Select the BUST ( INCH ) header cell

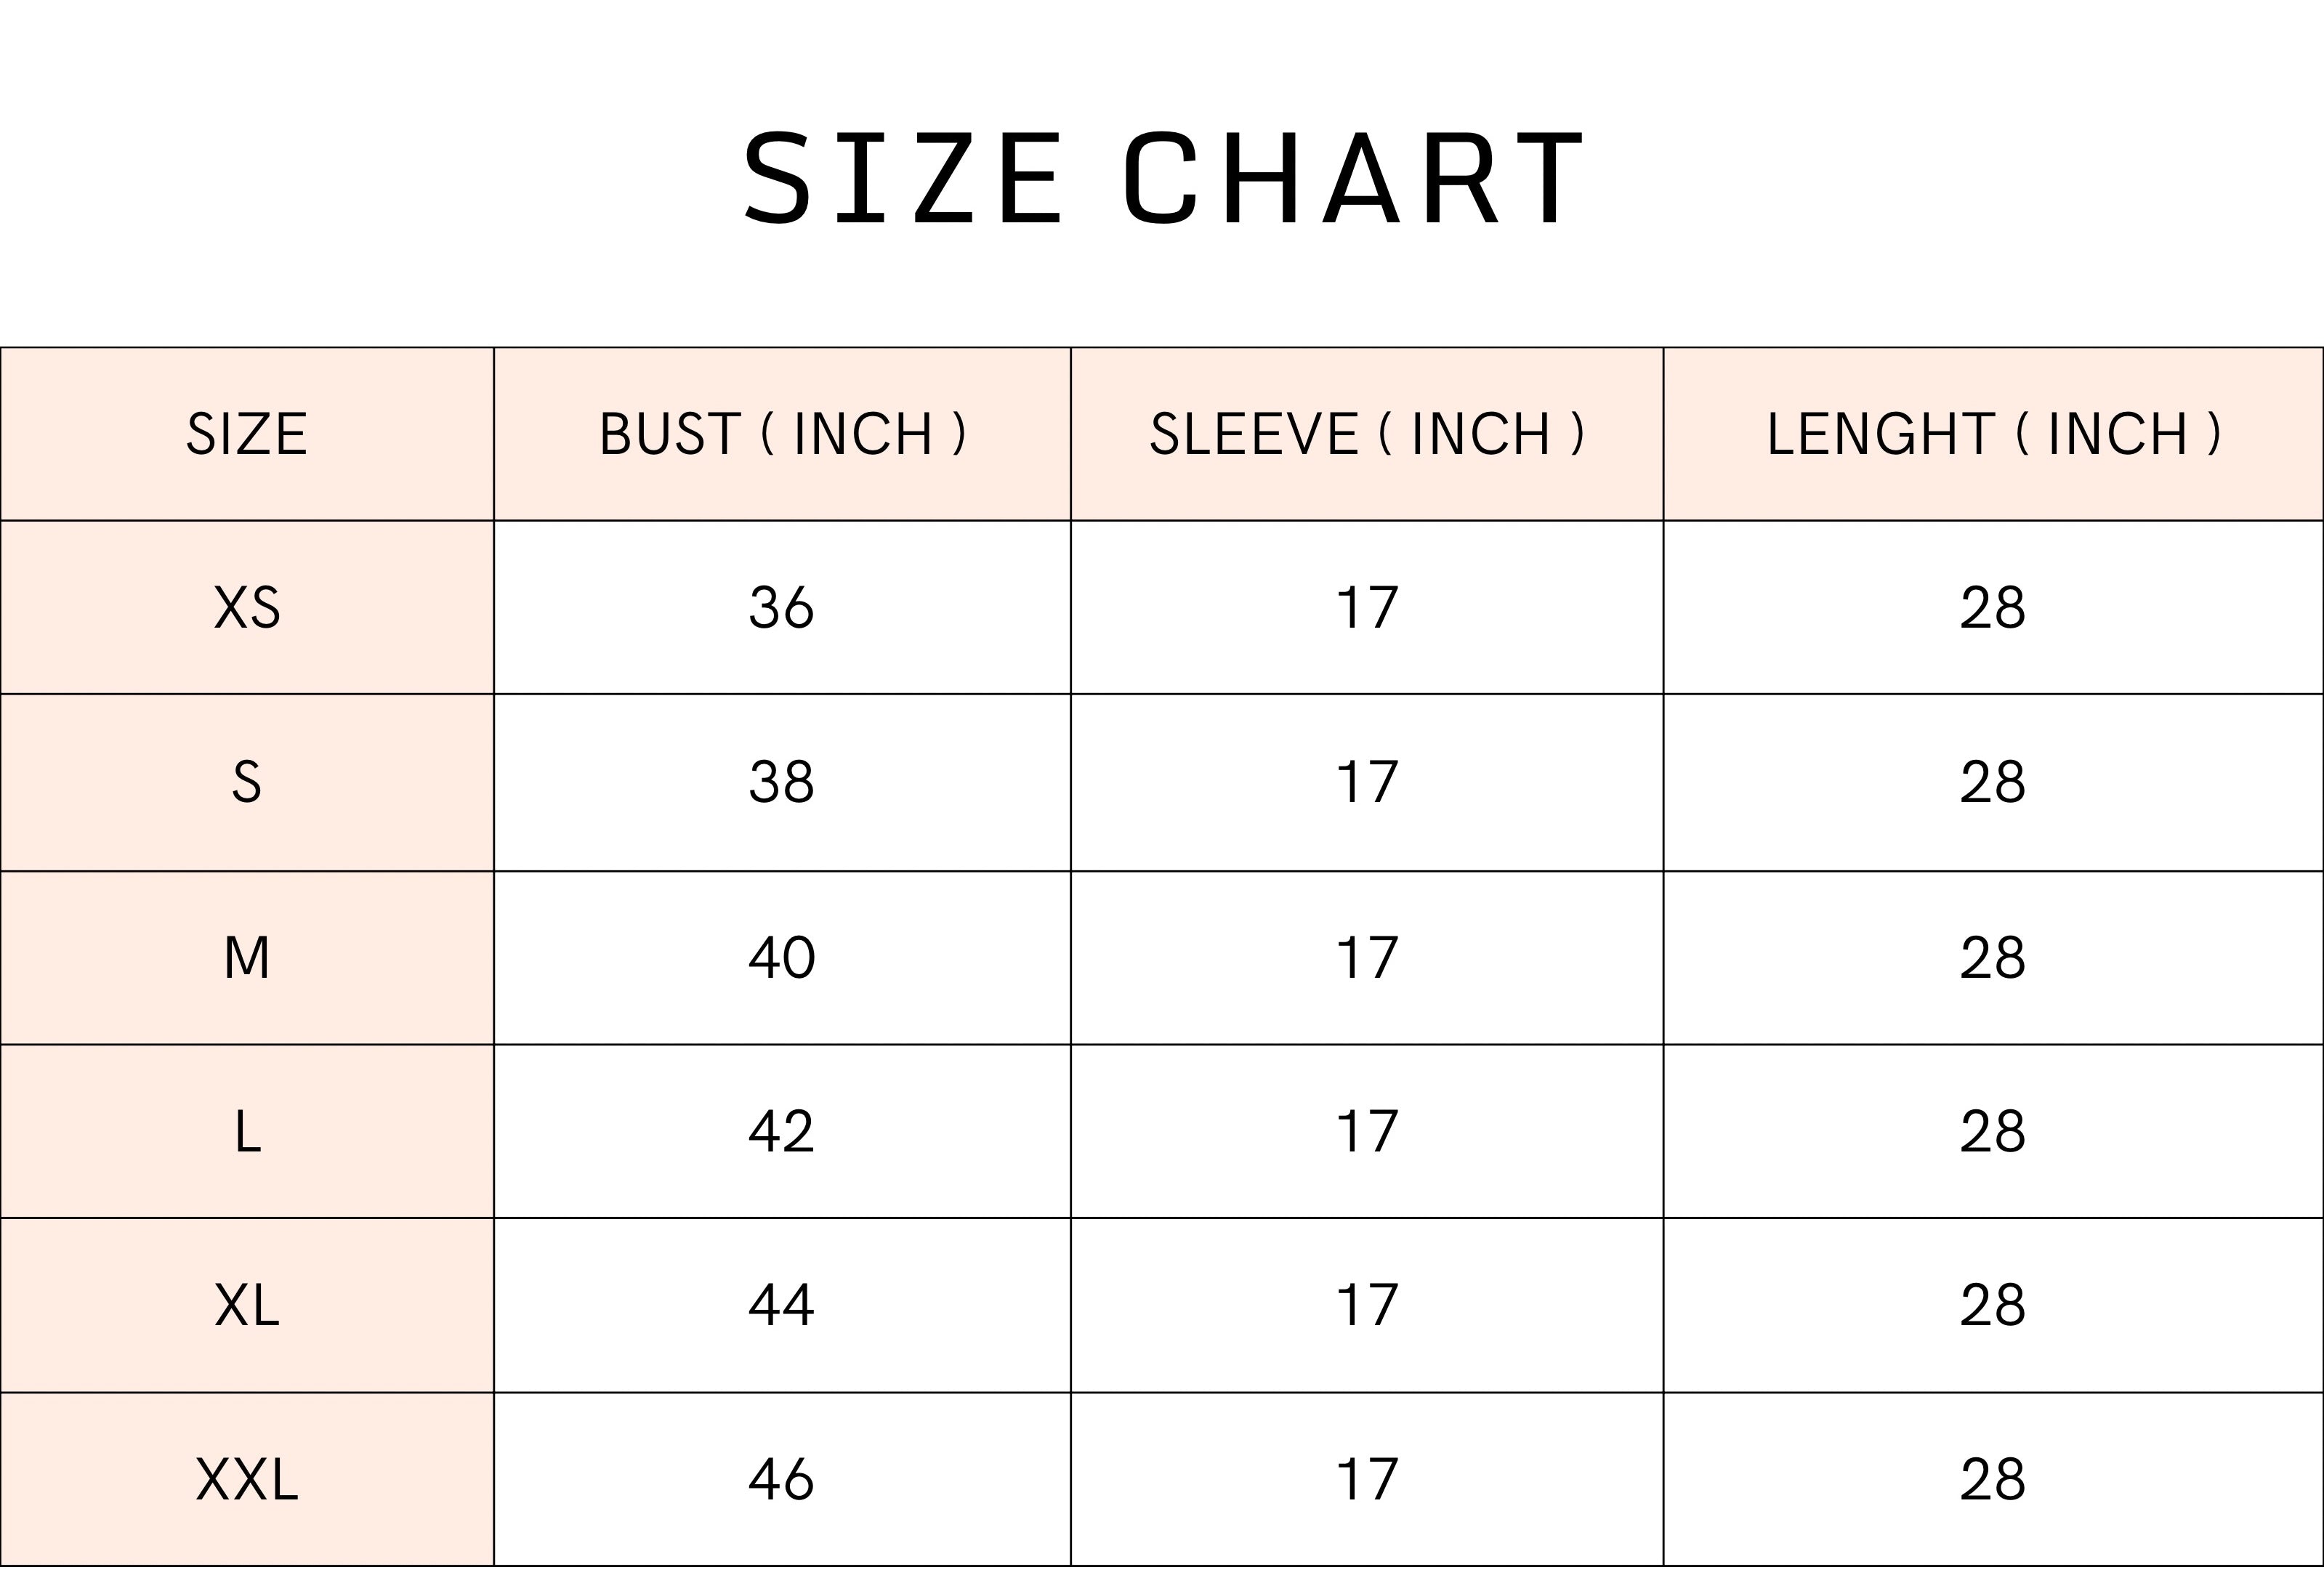(x=782, y=434)
